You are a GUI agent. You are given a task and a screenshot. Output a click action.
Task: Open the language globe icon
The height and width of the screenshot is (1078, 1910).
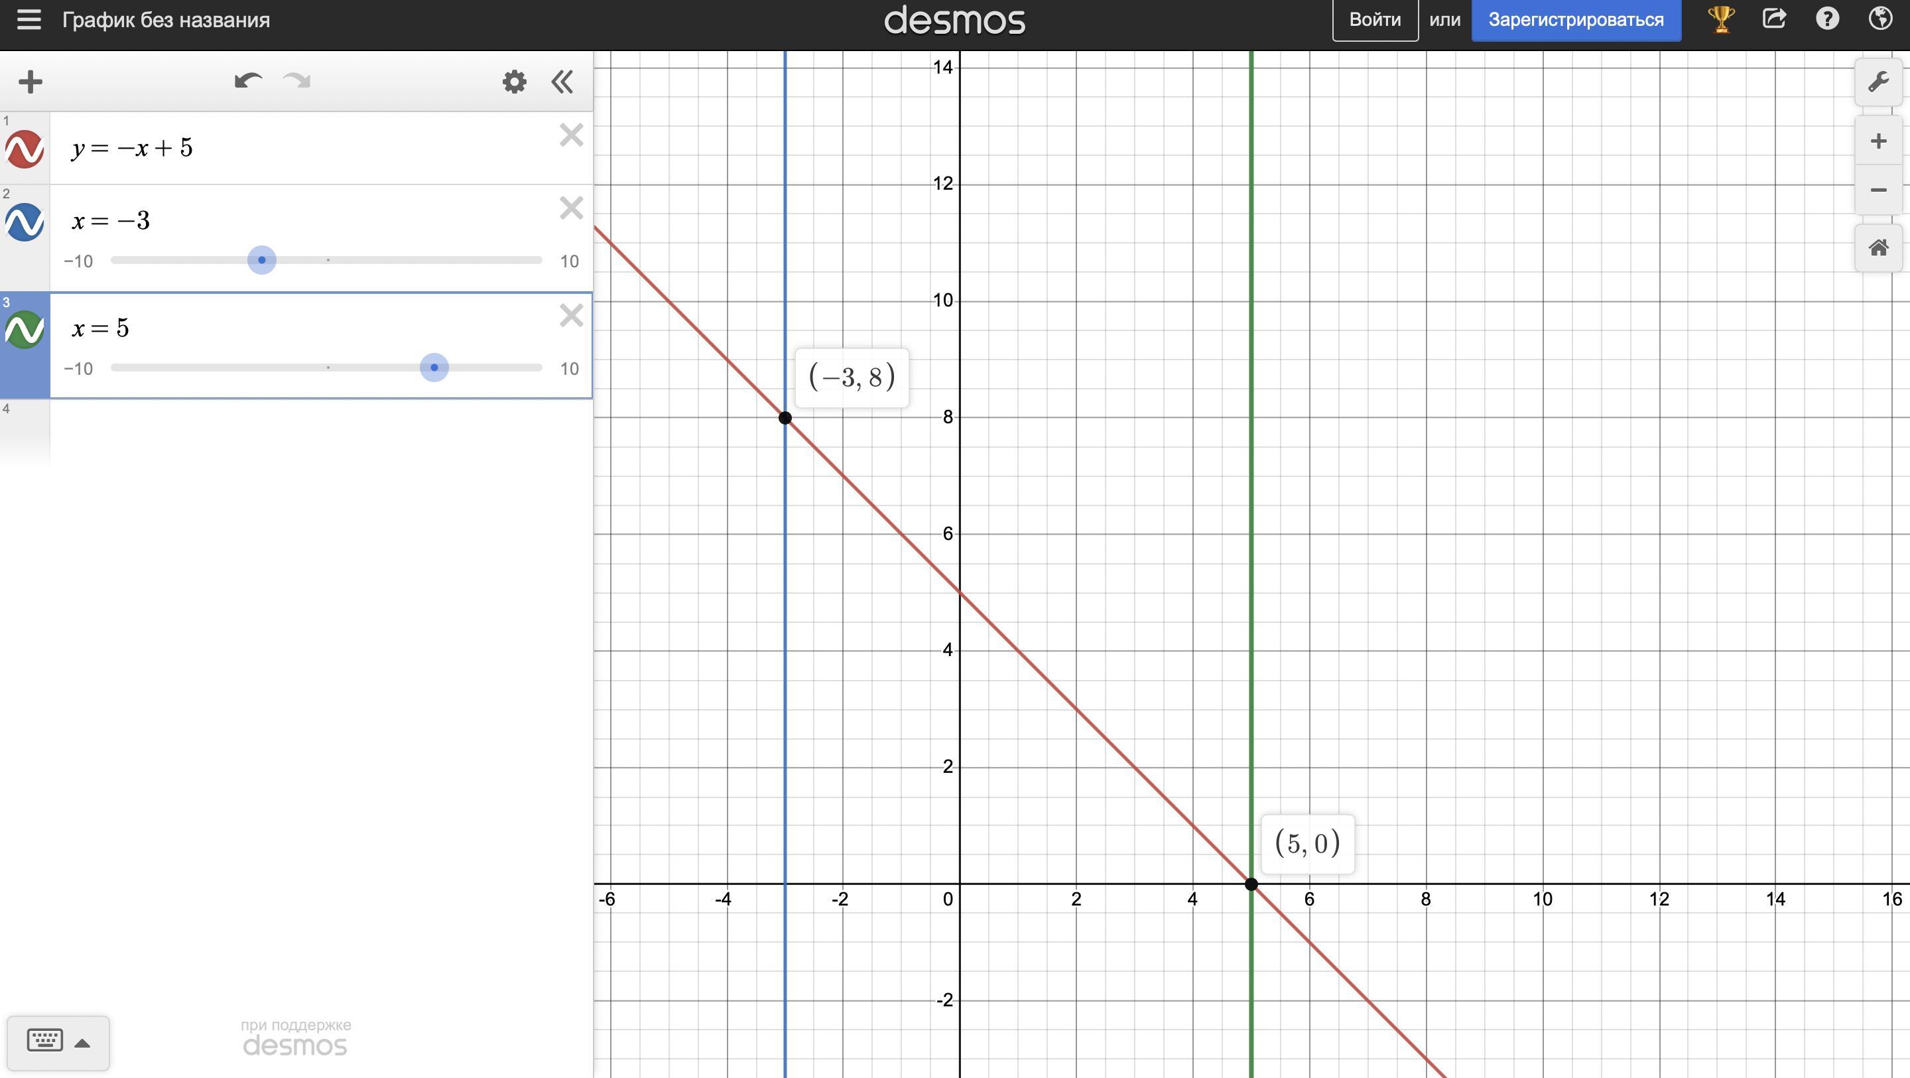(x=1880, y=19)
